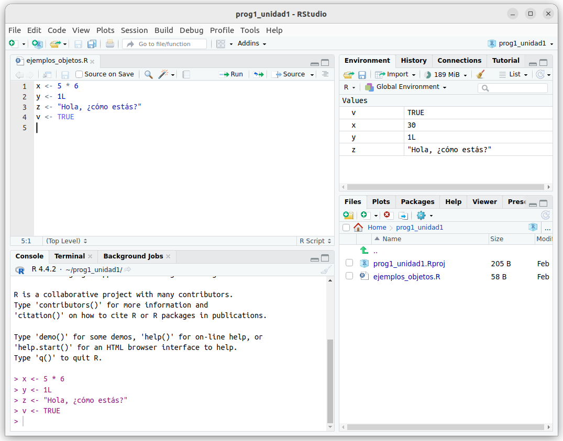The height and width of the screenshot is (441, 563).
Task: Load workspace using Environment folder icon
Action: pyautogui.click(x=348, y=75)
